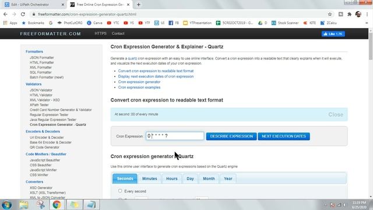Open Convert cron expression to readable text link
The height and width of the screenshot is (210, 373).
[x=156, y=71]
